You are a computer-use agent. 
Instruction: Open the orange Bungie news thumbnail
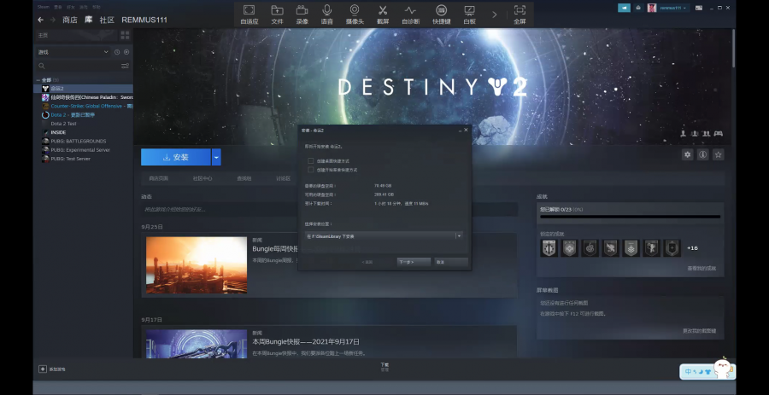[197, 265]
